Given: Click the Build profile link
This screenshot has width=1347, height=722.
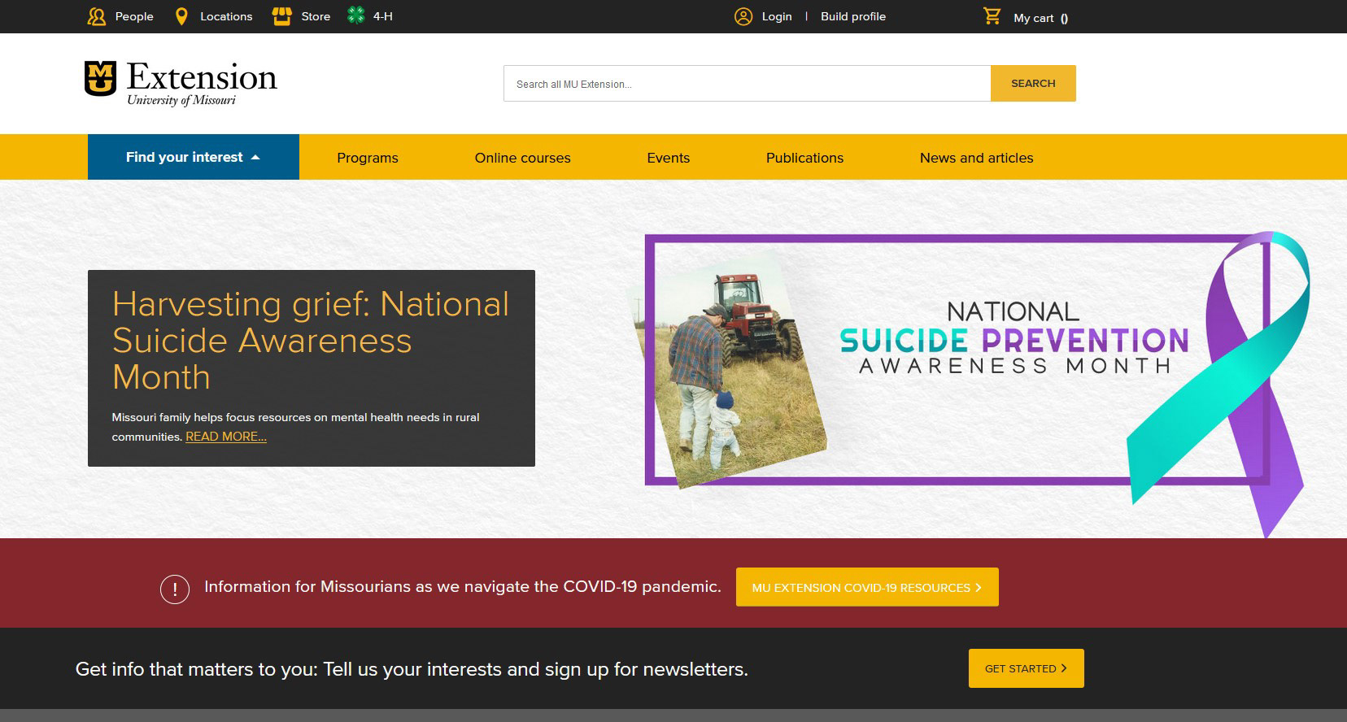Looking at the screenshot, I should (853, 16).
